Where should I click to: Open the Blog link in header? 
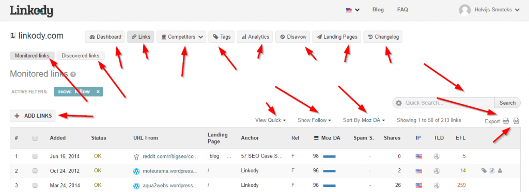[378, 10]
